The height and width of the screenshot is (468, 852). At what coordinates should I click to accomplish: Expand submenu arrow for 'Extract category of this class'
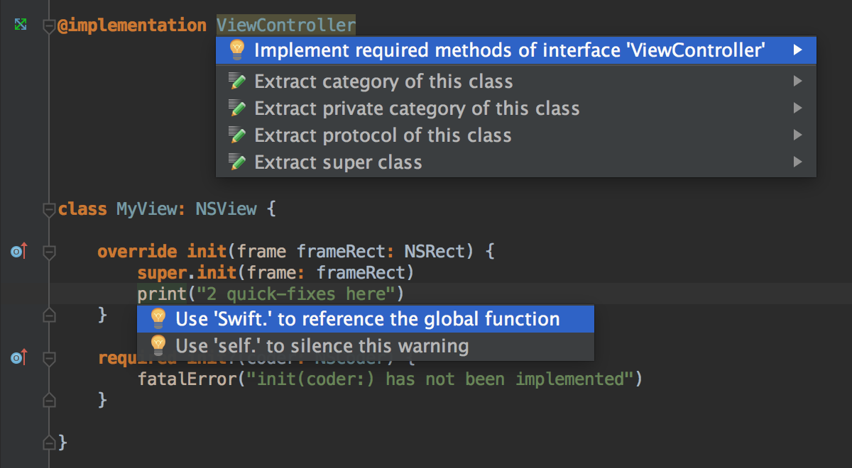(x=798, y=82)
